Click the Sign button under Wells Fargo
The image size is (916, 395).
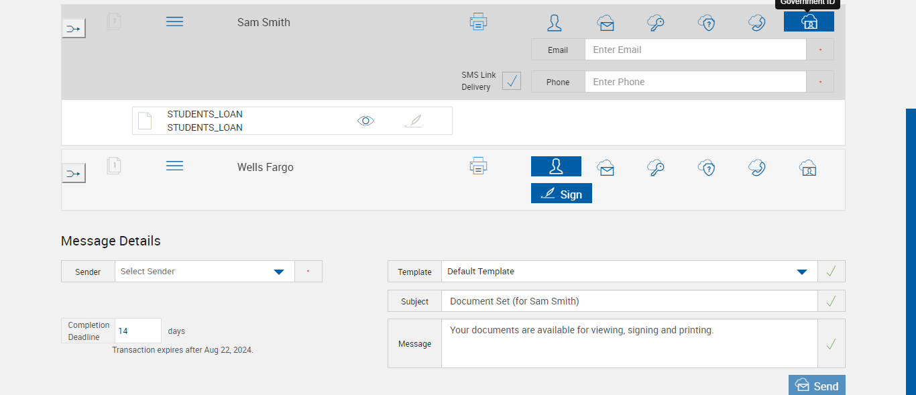561,194
